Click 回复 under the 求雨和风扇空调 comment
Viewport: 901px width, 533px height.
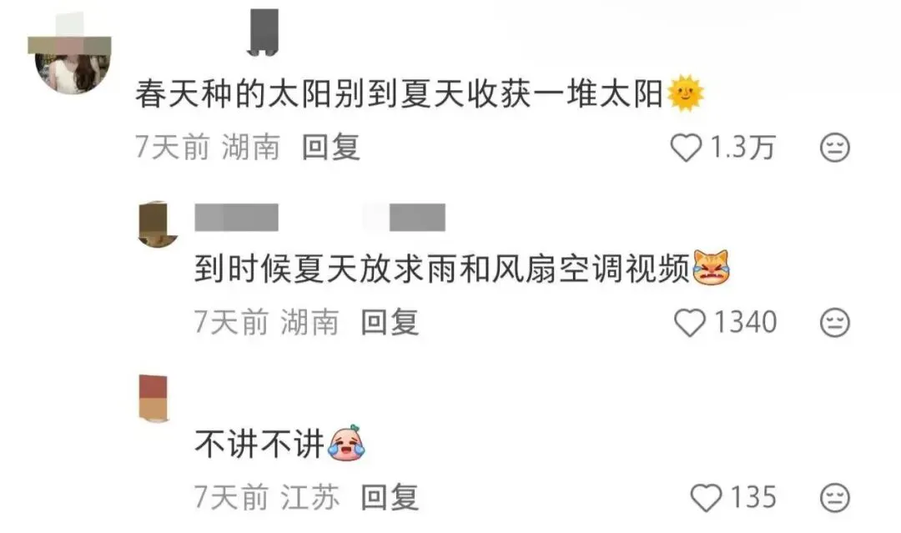click(390, 322)
